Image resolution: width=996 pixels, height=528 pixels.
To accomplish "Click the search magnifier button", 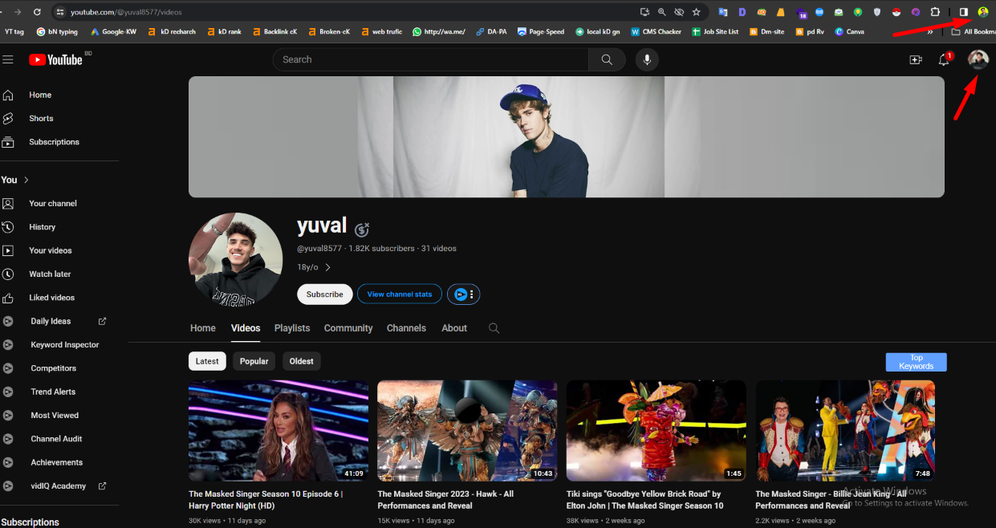I will [x=607, y=59].
